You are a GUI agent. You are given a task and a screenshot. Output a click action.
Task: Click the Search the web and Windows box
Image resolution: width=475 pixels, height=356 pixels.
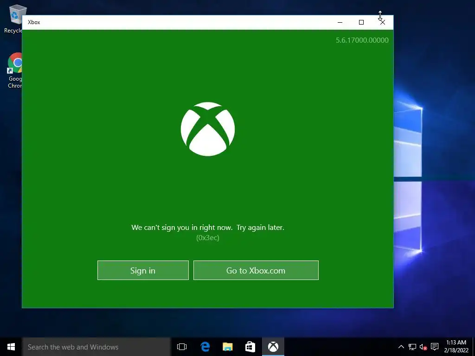click(x=96, y=347)
